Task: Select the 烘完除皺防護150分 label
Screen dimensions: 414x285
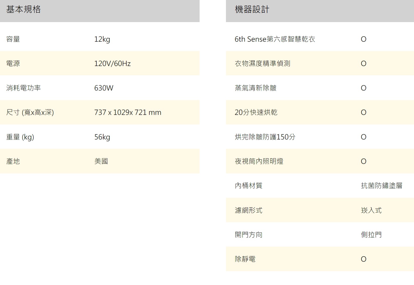Action: tap(265, 137)
